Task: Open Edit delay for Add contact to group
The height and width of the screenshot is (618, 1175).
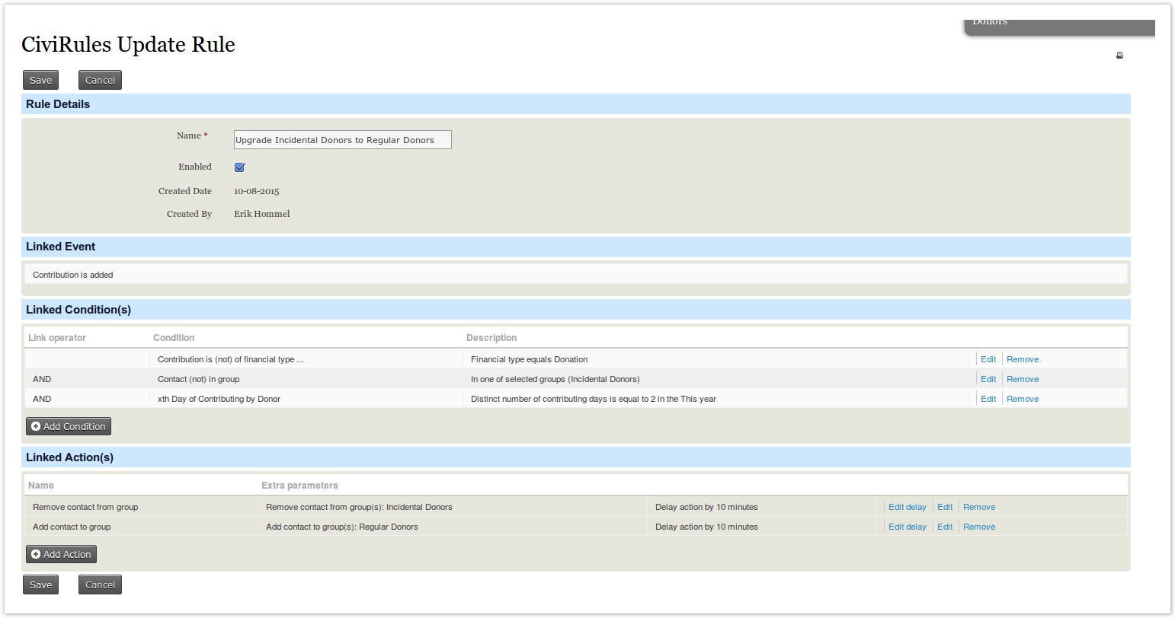Action: (x=907, y=527)
